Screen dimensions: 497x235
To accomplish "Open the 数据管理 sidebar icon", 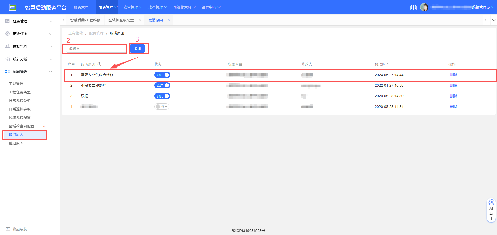I will (x=8, y=46).
